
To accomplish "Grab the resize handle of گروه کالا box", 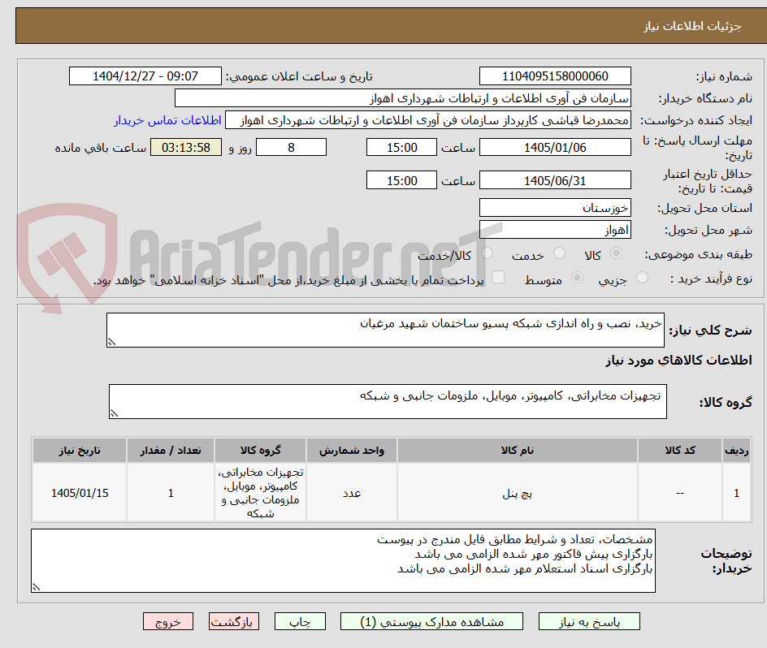I will pyautogui.click(x=114, y=413).
